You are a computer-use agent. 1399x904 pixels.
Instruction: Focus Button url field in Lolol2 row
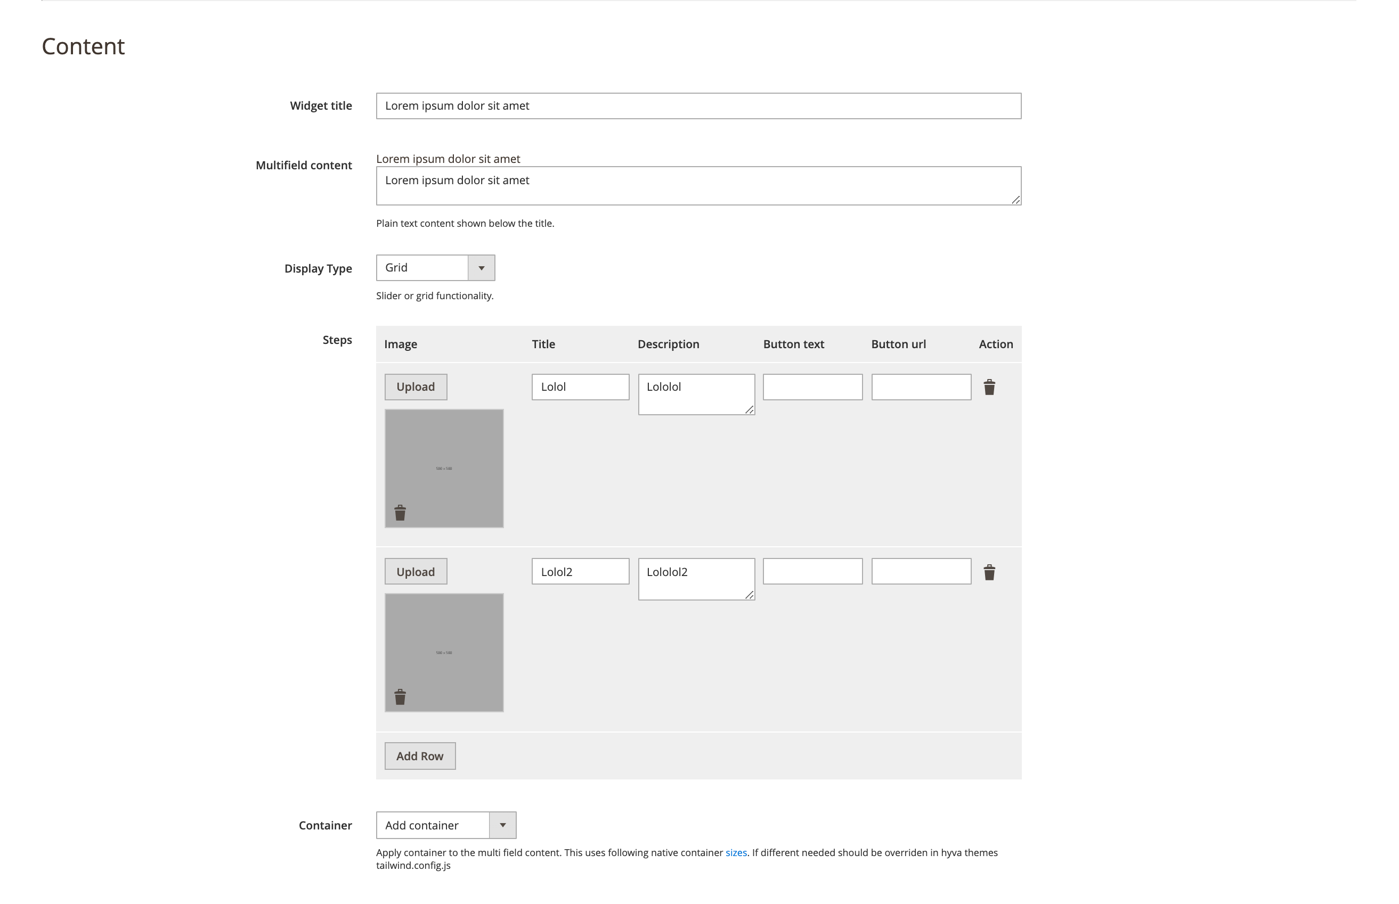(922, 571)
